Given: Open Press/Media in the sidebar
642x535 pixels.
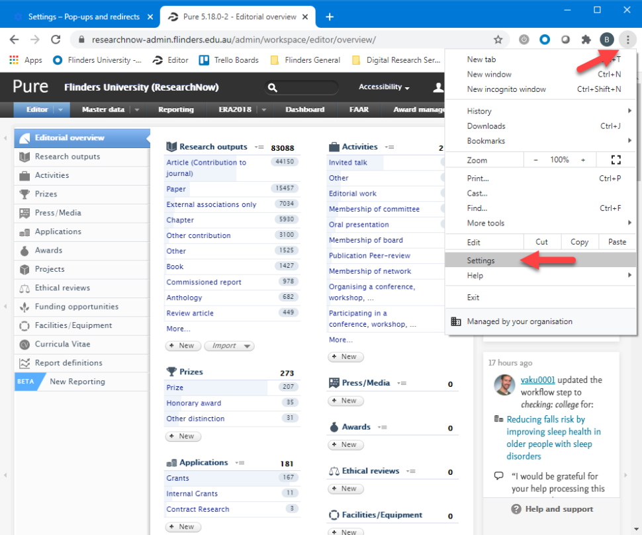Looking at the screenshot, I should 82,213.
